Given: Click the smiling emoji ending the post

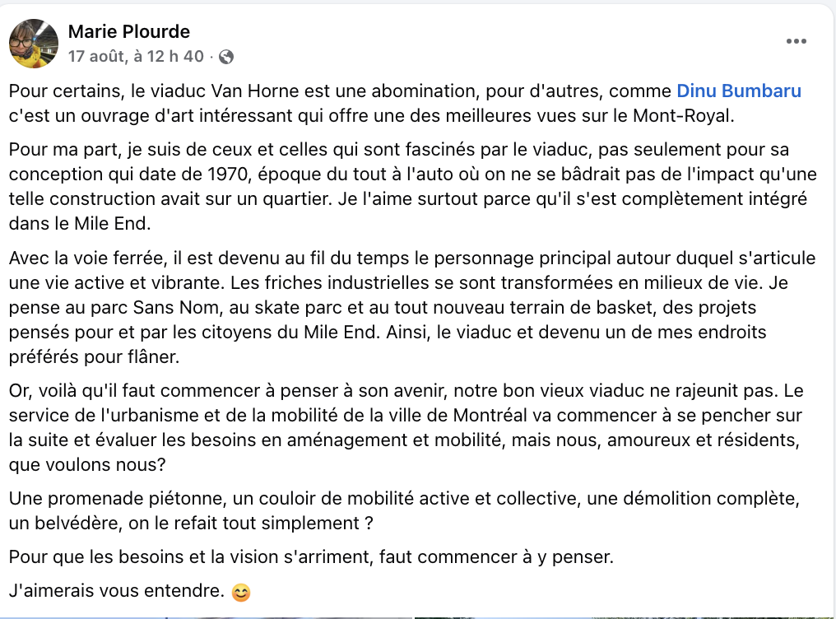Looking at the screenshot, I should point(241,591).
